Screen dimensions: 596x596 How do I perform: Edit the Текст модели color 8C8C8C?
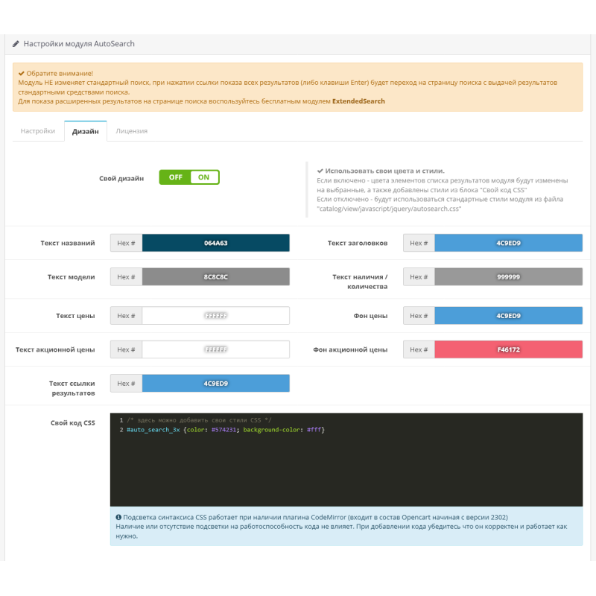(x=215, y=277)
